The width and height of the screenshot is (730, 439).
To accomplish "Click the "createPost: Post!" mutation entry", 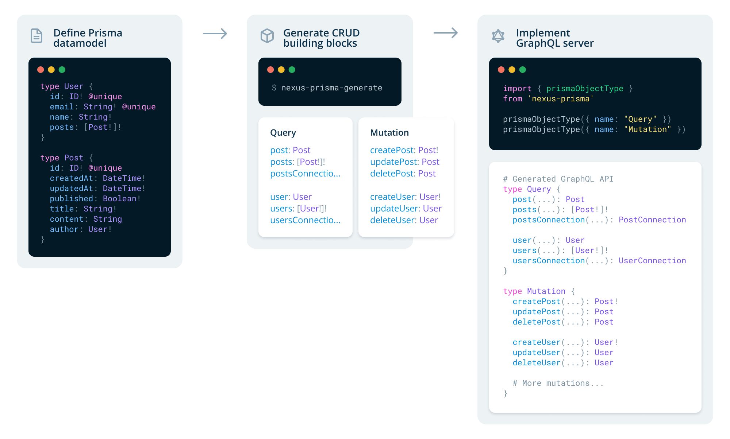I will click(404, 150).
